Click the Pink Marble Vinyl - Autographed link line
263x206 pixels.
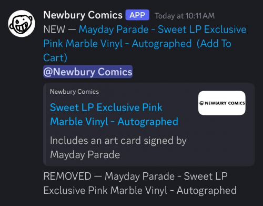pos(117,44)
